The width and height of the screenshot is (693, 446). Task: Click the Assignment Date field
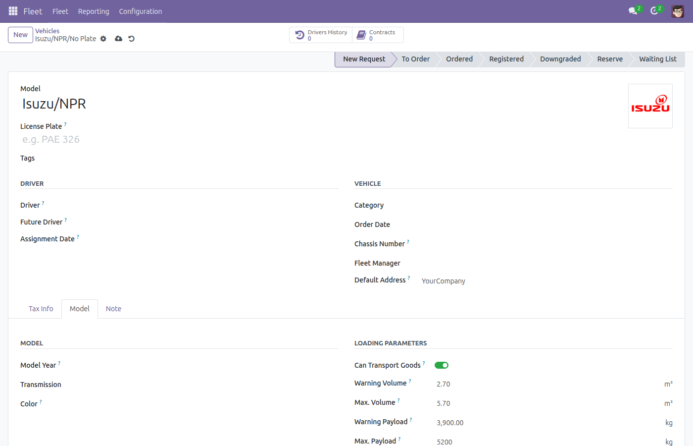pyautogui.click(x=213, y=239)
